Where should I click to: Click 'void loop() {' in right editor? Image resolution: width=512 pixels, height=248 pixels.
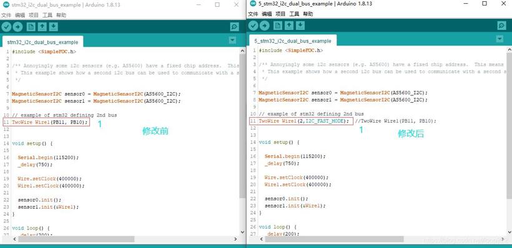click(x=278, y=227)
